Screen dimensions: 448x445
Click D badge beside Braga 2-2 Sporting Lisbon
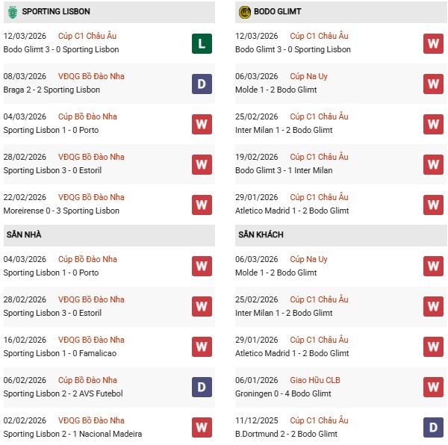pyautogui.click(x=202, y=84)
